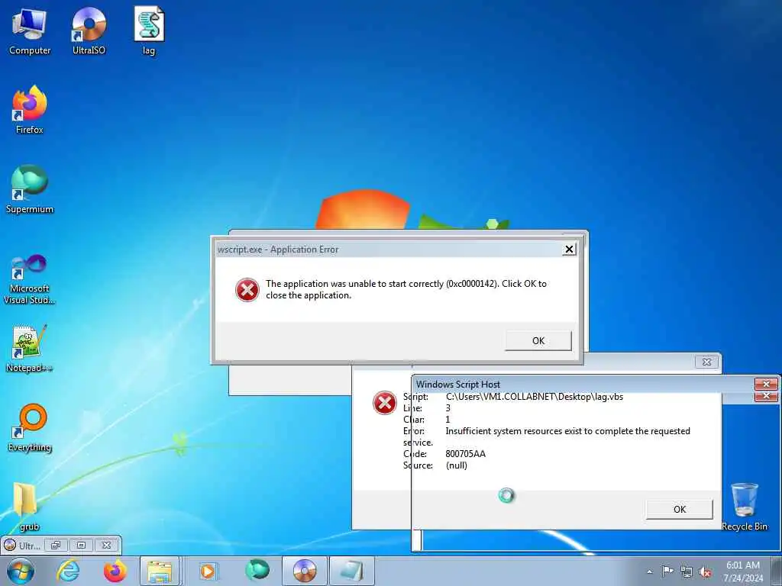Click the "Insufficient system resources" error message

pyautogui.click(x=567, y=431)
